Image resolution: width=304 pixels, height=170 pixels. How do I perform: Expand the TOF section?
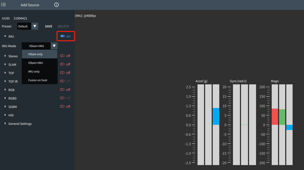(5, 73)
